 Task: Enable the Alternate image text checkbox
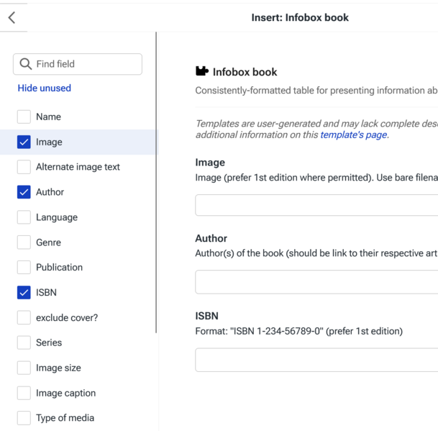click(24, 167)
